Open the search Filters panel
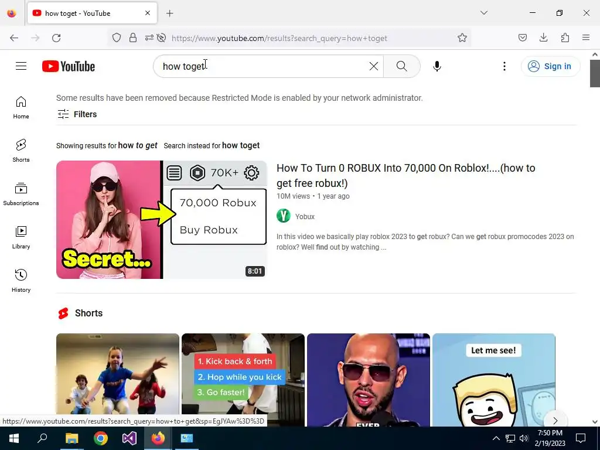The height and width of the screenshot is (450, 600). coord(77,114)
